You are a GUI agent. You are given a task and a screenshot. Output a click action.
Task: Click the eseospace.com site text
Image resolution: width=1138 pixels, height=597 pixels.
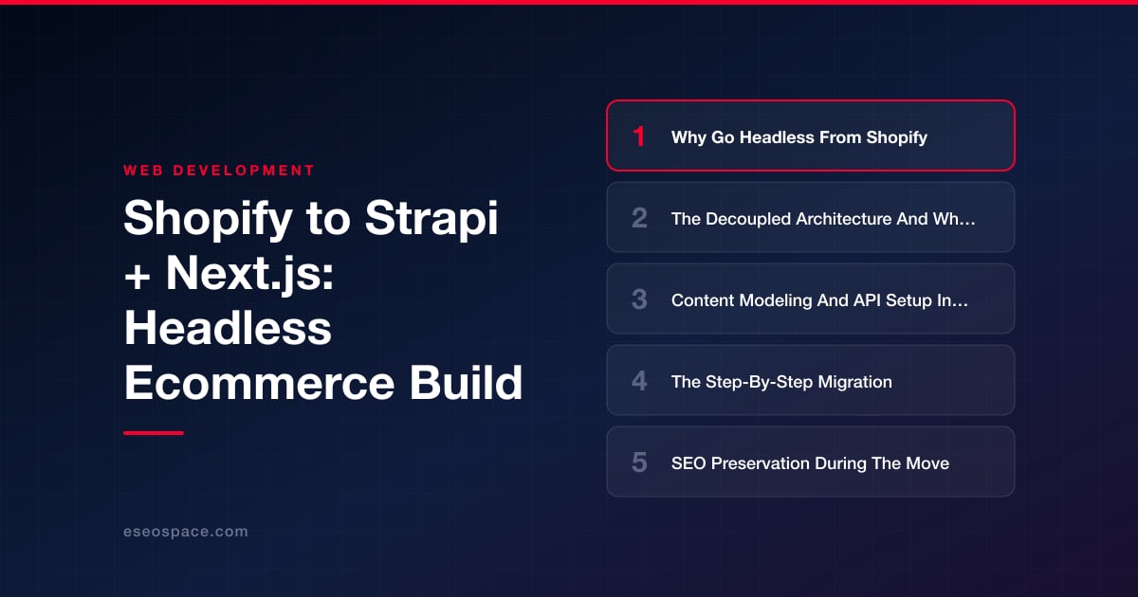tap(186, 532)
